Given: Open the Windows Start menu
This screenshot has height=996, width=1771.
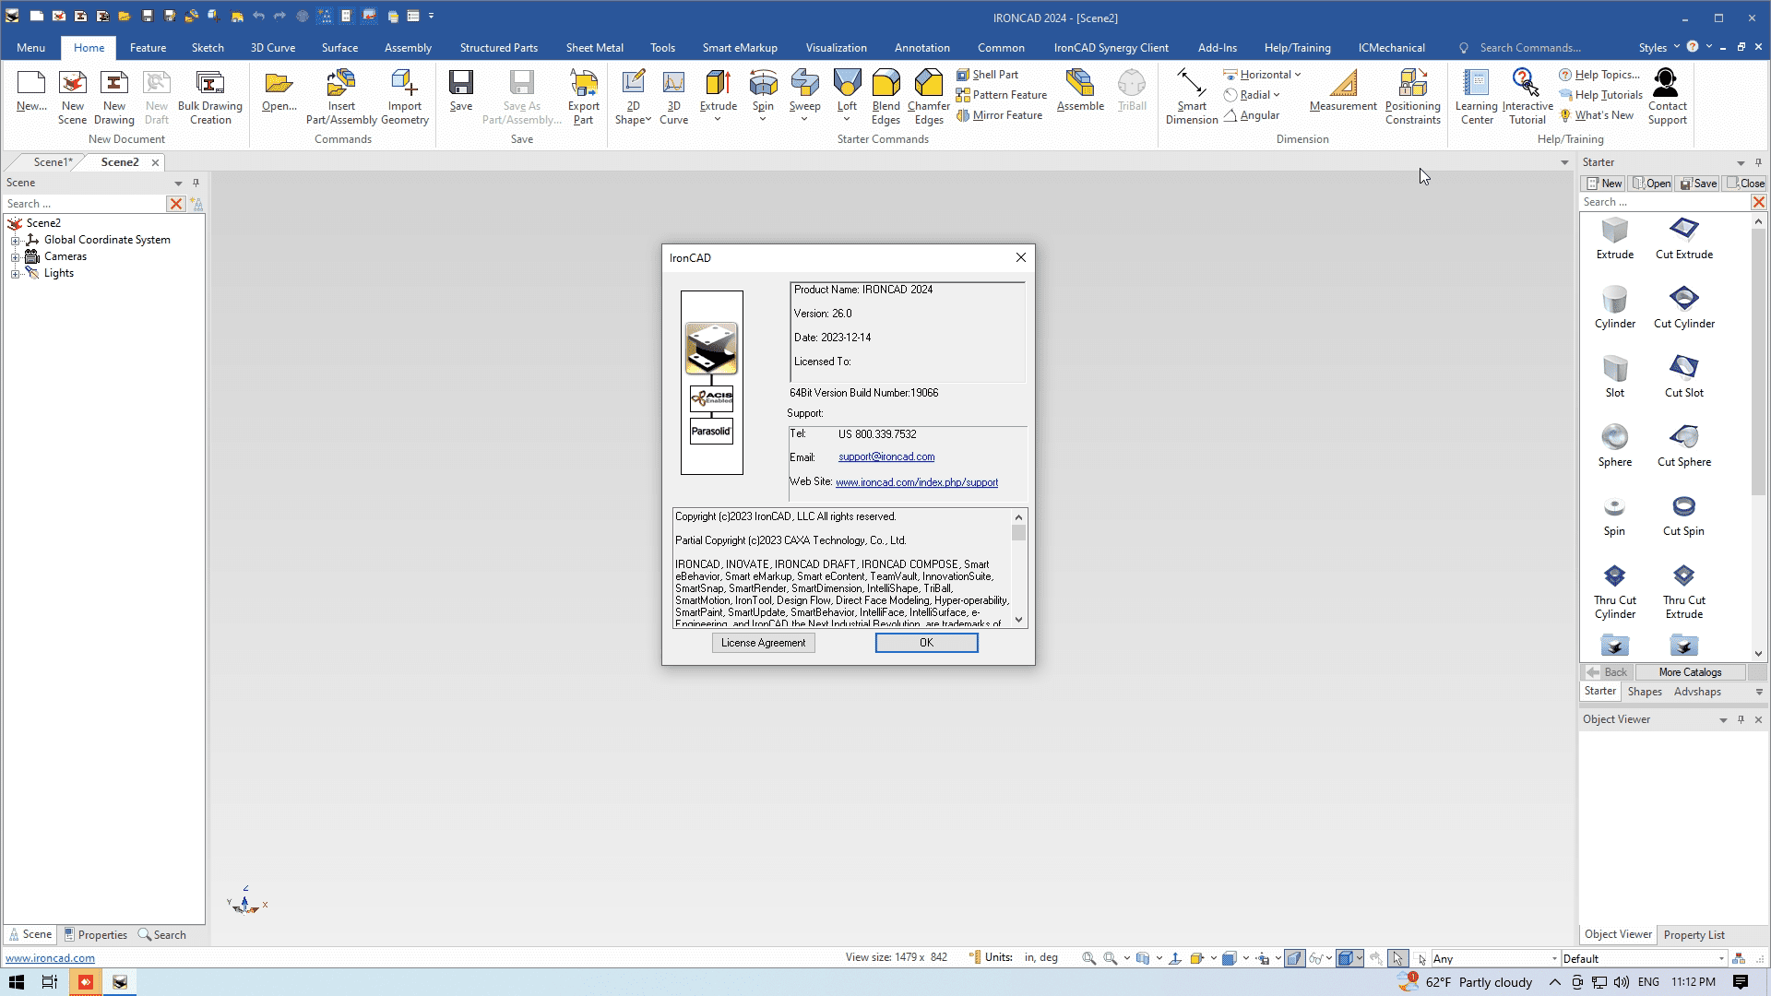Looking at the screenshot, I should [x=16, y=982].
